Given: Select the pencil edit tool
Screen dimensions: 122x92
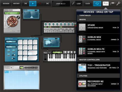Looking at the screenshot, I should [x=73, y=4].
